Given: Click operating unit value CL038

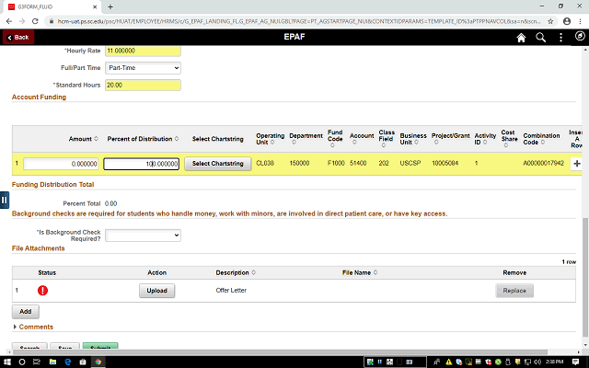Looking at the screenshot, I should click(x=265, y=164).
